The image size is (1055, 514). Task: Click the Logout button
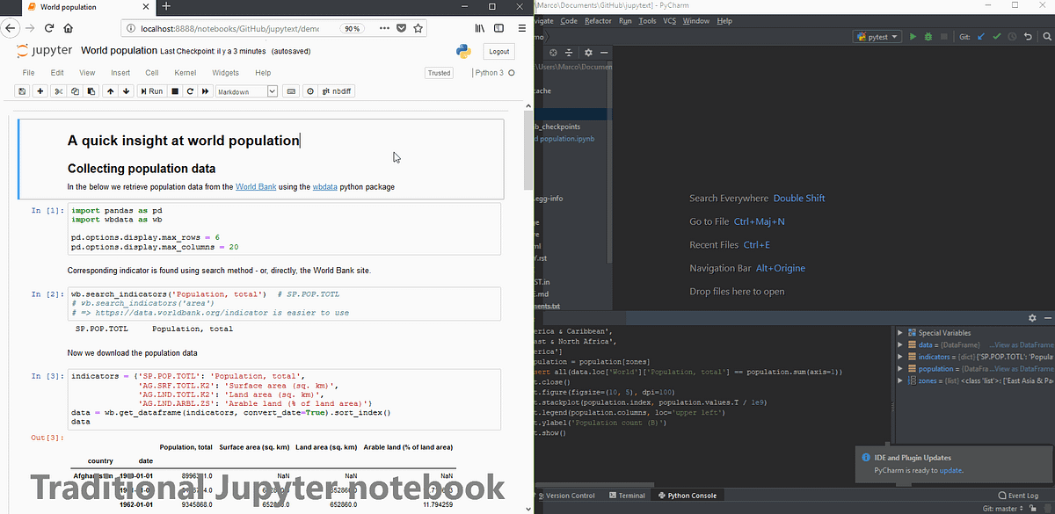tap(498, 51)
